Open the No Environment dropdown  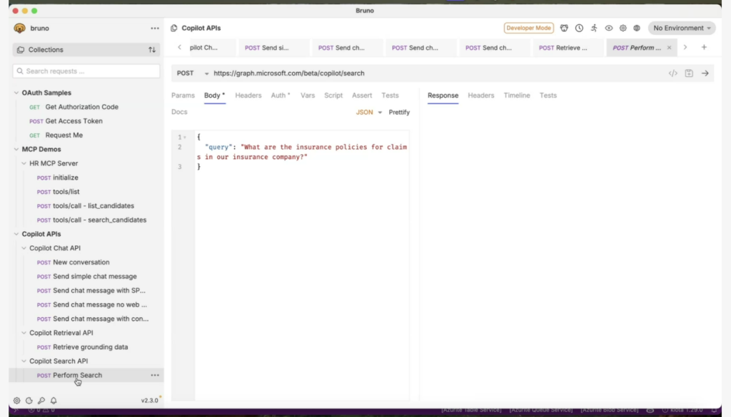682,29
